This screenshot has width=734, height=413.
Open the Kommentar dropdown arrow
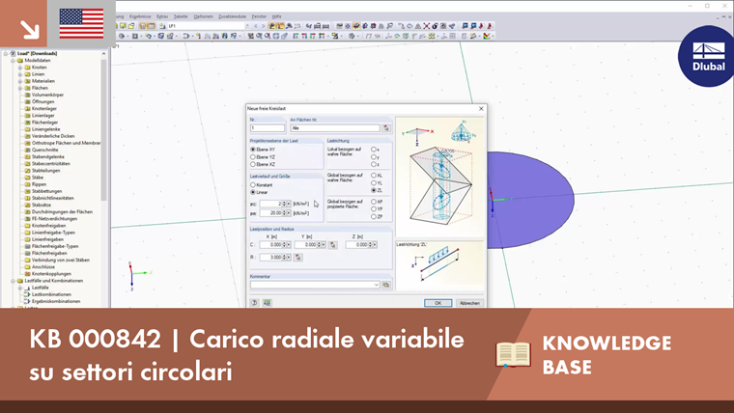point(376,285)
